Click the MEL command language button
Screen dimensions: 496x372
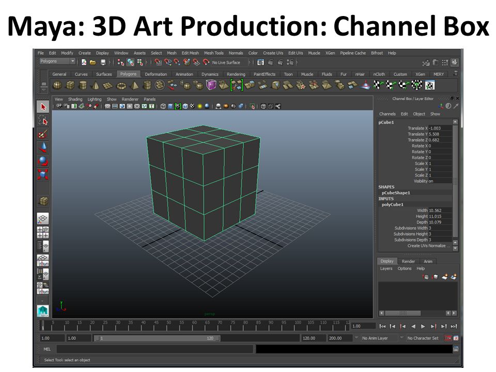tap(47, 349)
